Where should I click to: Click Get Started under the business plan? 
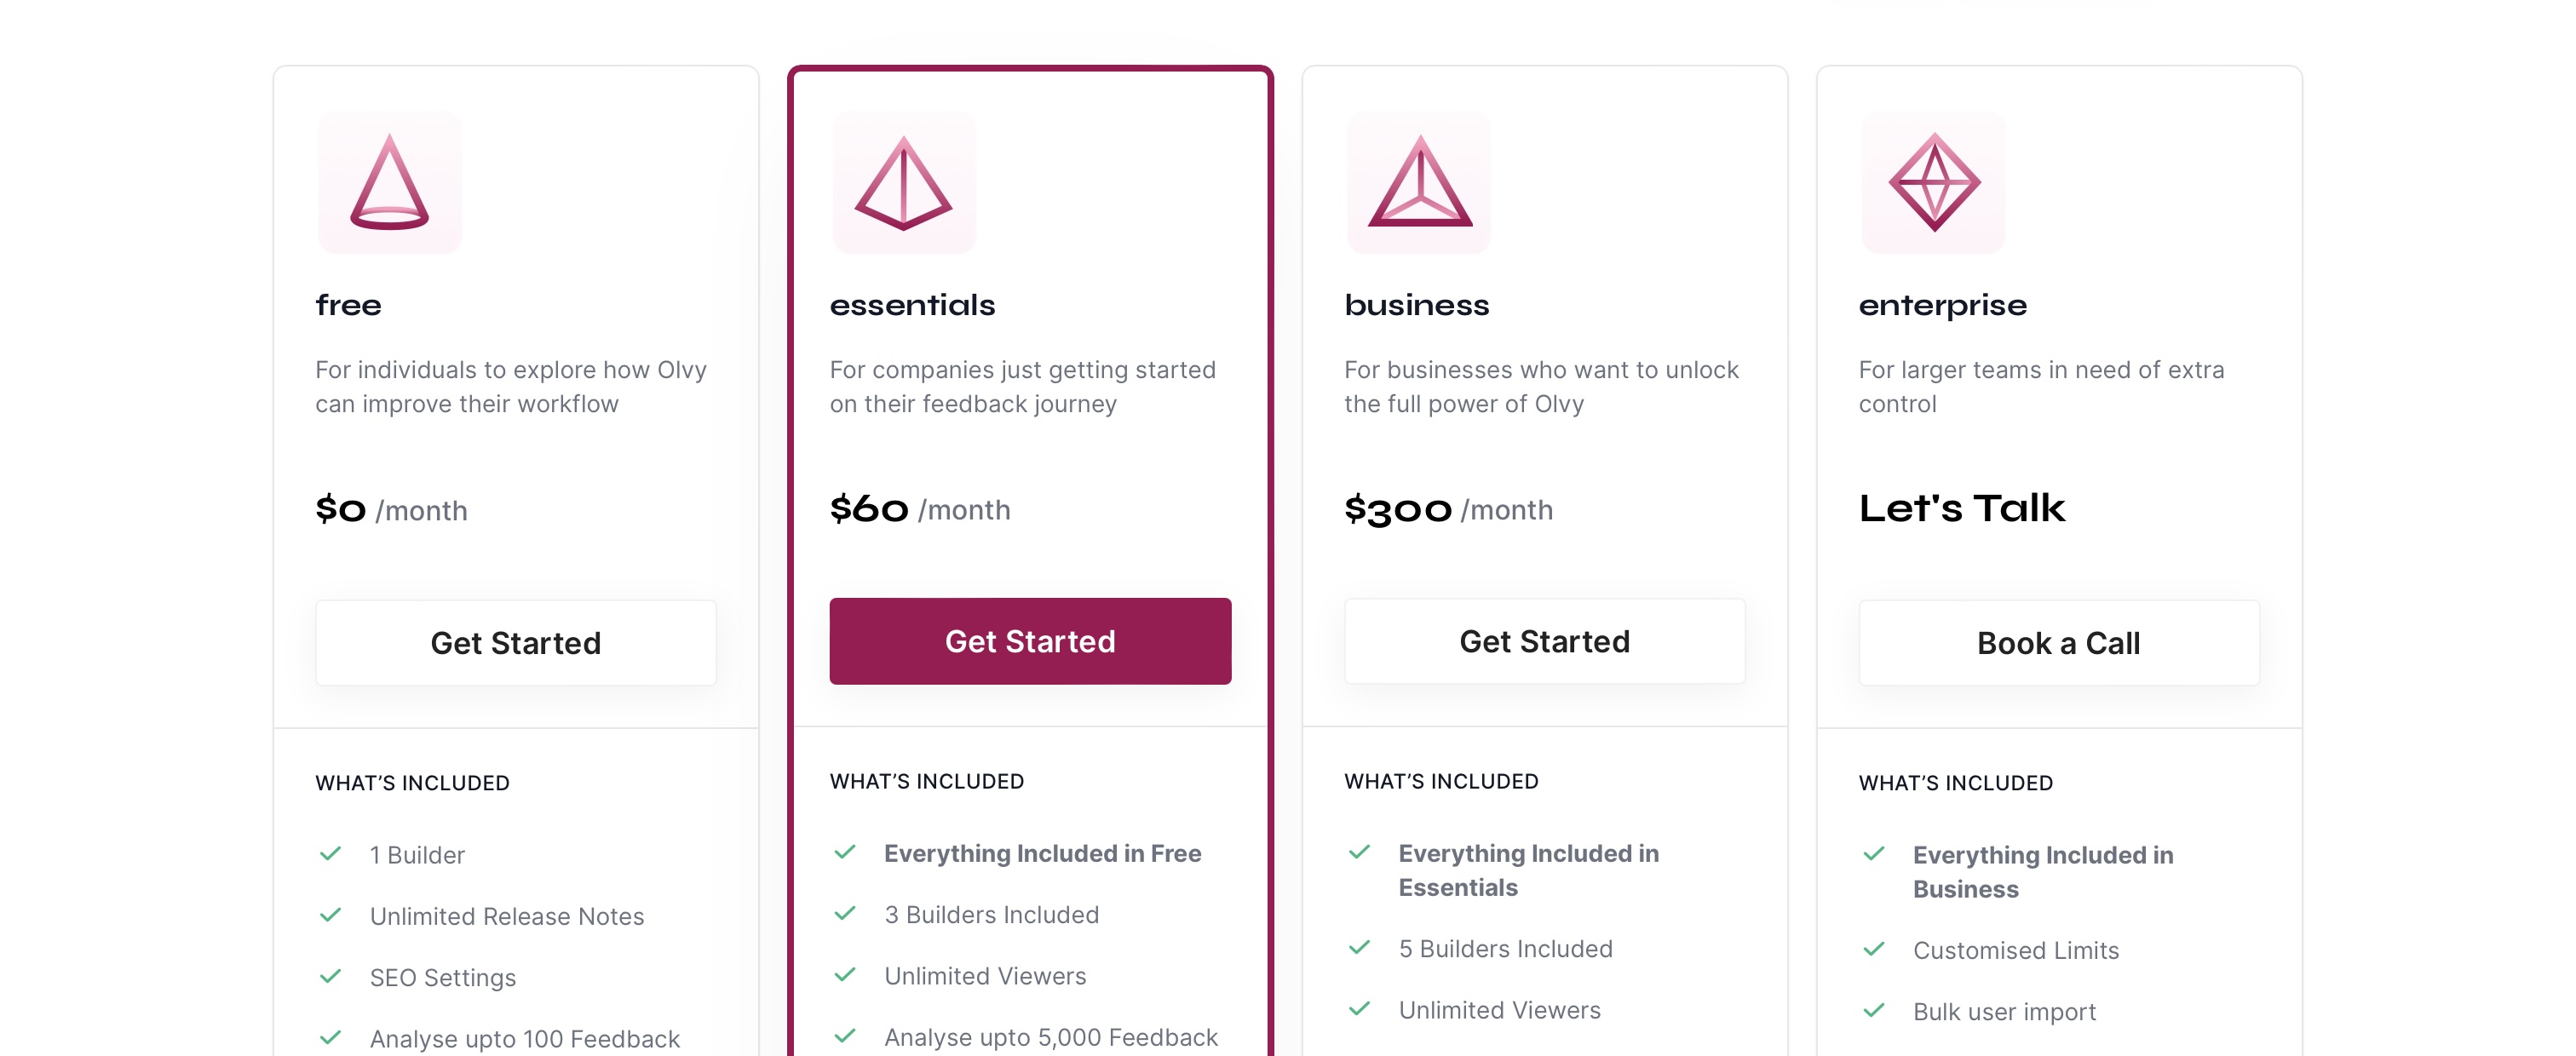[1544, 641]
